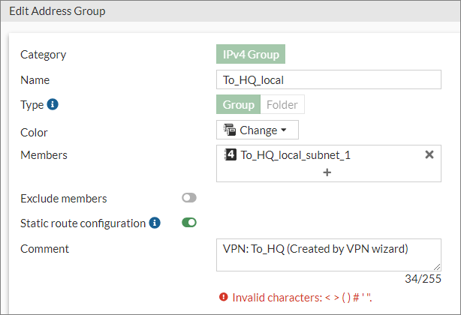461x315 pixels.
Task: Disable the Static route configuration switch
Action: tap(189, 223)
